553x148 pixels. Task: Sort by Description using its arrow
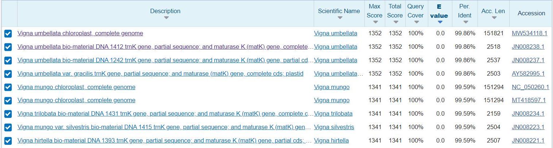pyautogui.click(x=166, y=18)
